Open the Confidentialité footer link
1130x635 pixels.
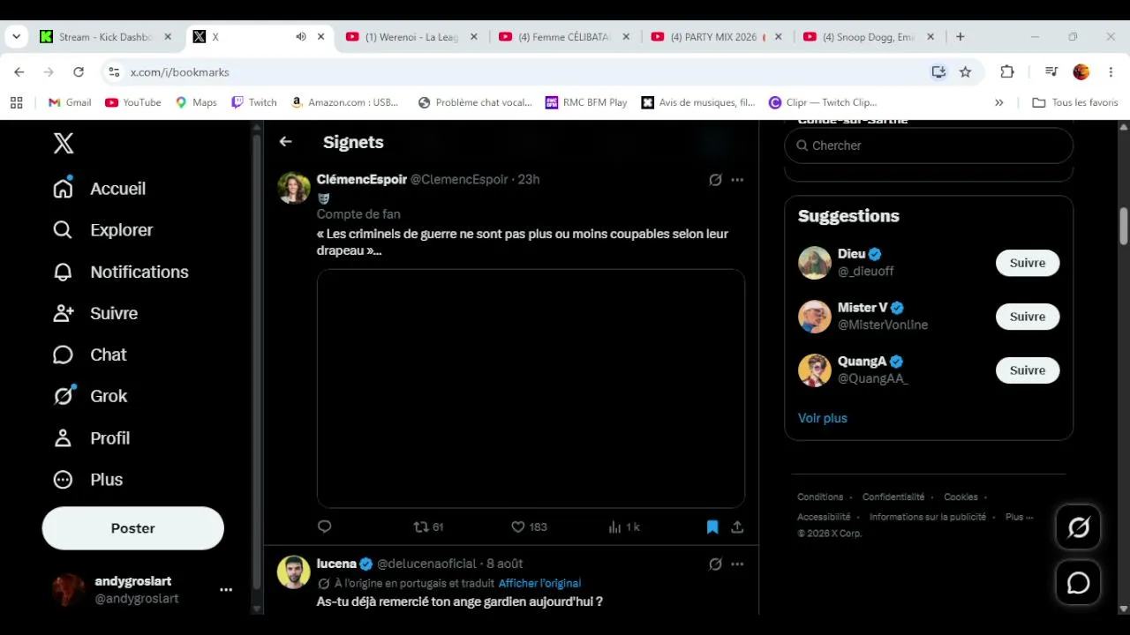pyautogui.click(x=893, y=497)
